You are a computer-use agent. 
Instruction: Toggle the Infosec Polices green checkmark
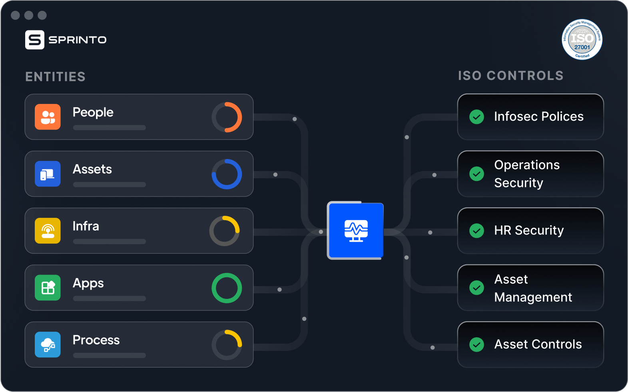(x=476, y=117)
